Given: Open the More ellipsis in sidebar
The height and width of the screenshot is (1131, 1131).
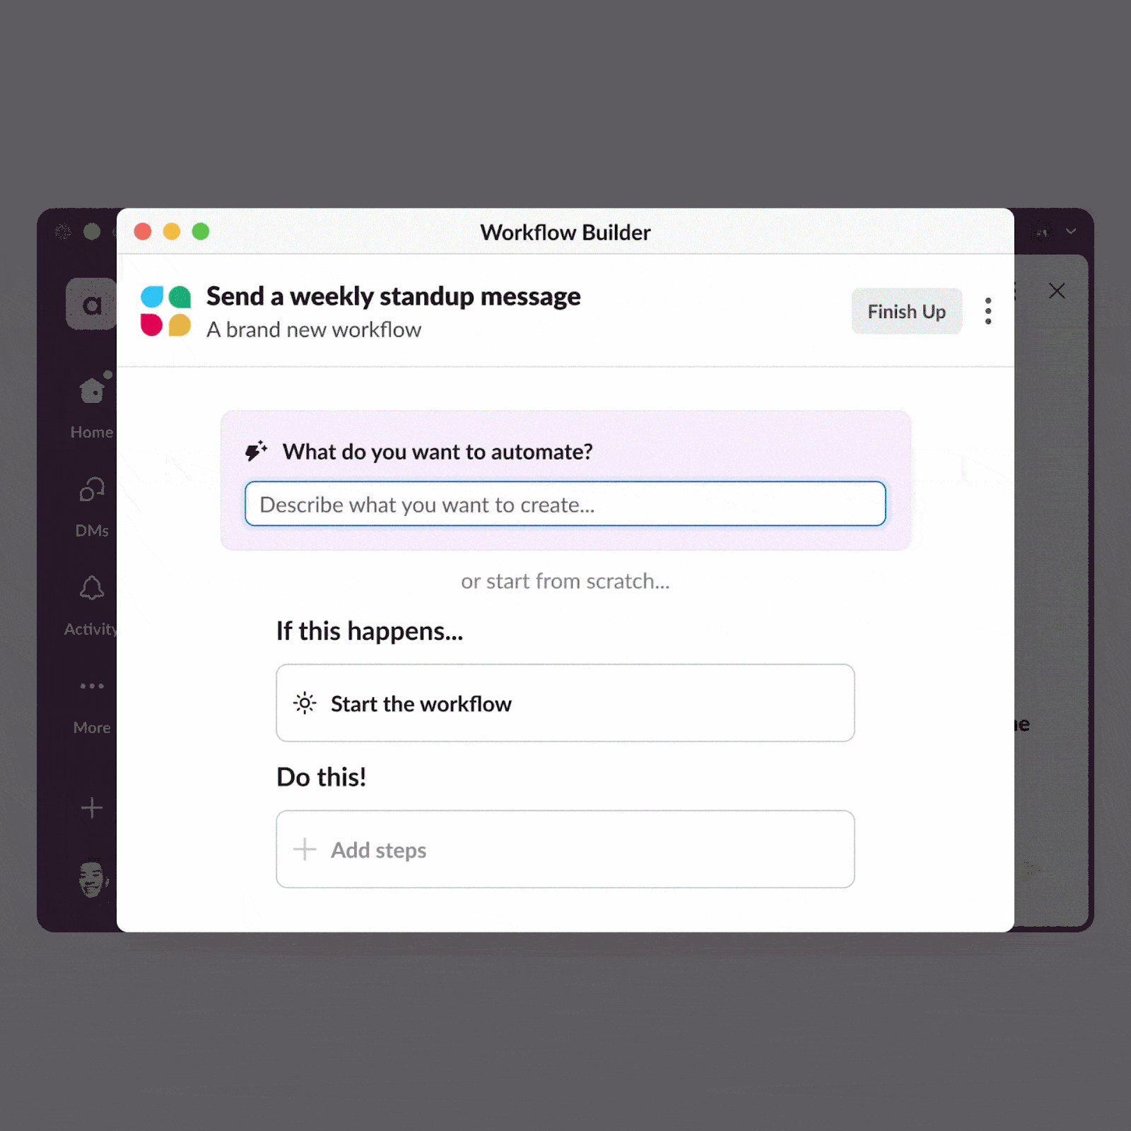Looking at the screenshot, I should 92,686.
